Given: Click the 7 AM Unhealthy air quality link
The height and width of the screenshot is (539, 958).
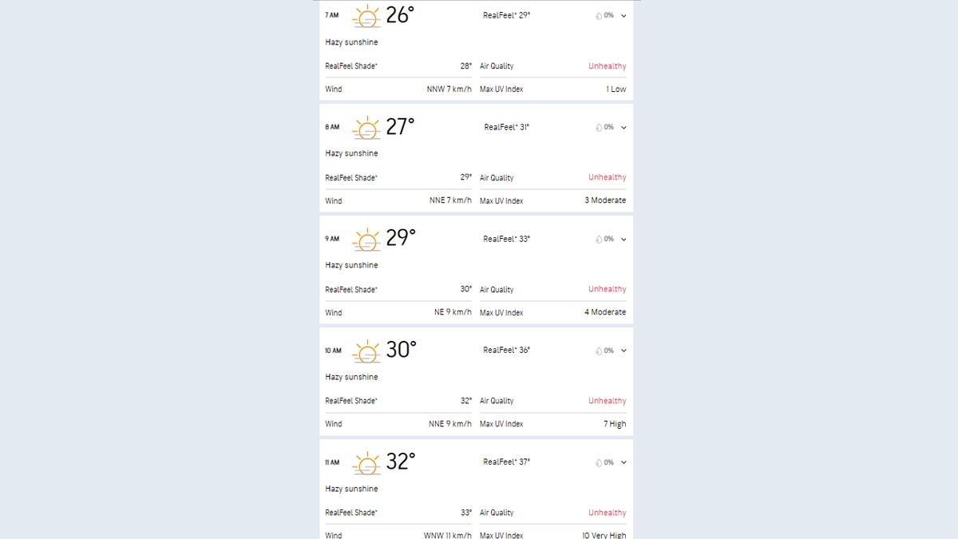Looking at the screenshot, I should pyautogui.click(x=607, y=66).
